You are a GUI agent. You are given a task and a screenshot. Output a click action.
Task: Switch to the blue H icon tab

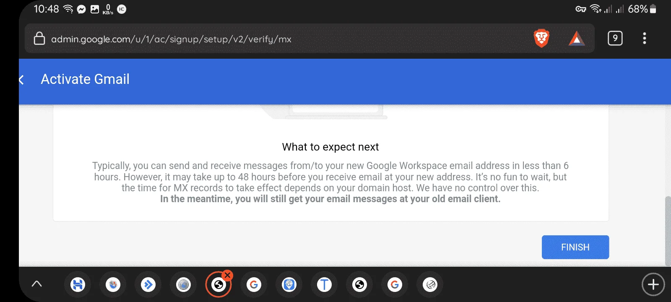pyautogui.click(x=78, y=285)
